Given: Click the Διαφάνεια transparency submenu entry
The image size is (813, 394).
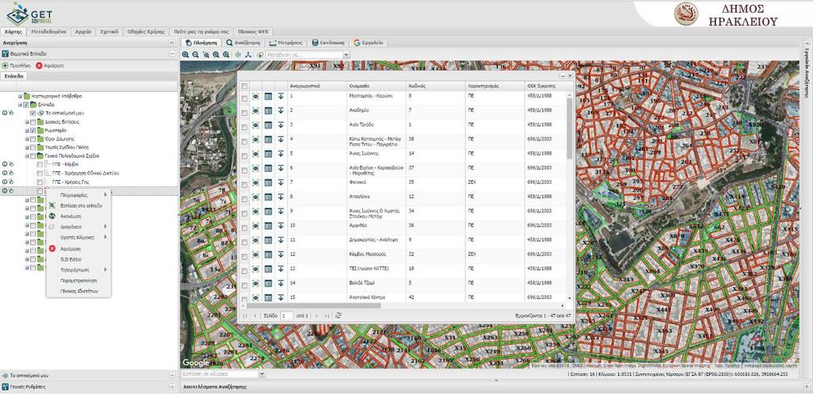Looking at the screenshot, I should pos(79,227).
